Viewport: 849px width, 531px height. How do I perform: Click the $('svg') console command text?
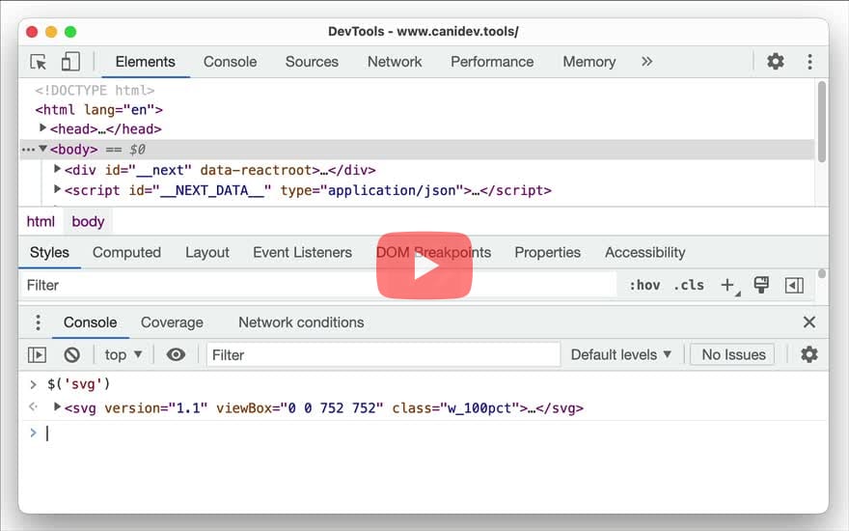(x=79, y=384)
